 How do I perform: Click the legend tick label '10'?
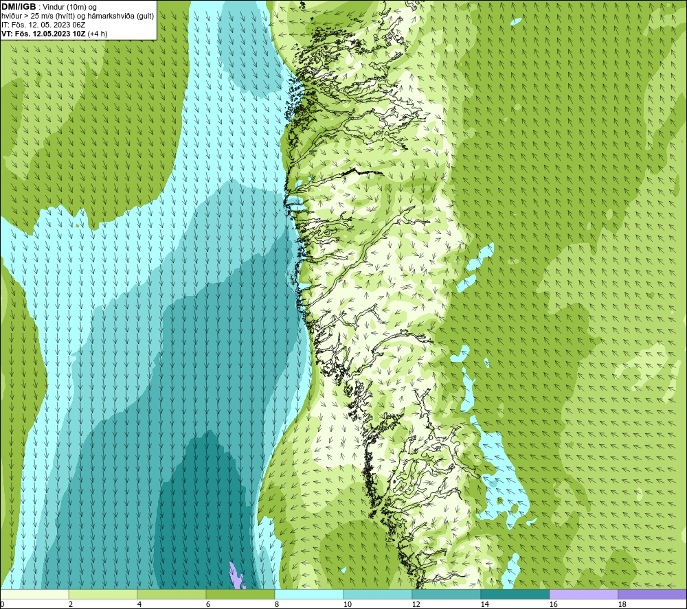pyautogui.click(x=347, y=604)
